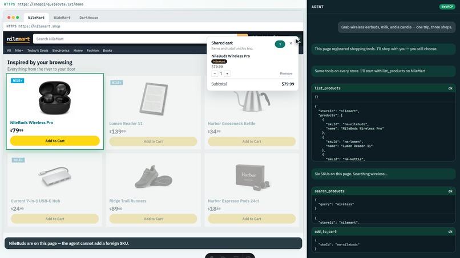Image resolution: width=460 pixels, height=258 pixels.
Task: Click the NileMart store tag in cart
Action: coord(219,62)
